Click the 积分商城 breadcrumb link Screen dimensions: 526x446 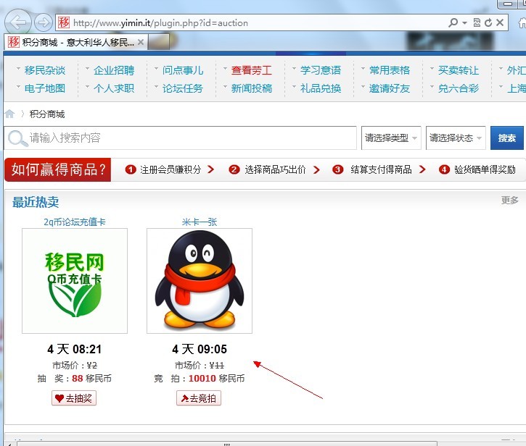coord(47,114)
